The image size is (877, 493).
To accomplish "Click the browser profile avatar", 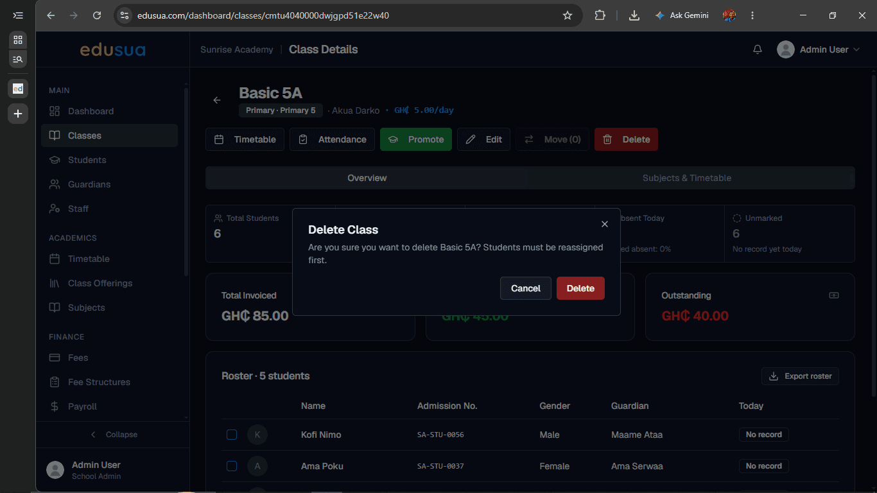I will coord(729,15).
